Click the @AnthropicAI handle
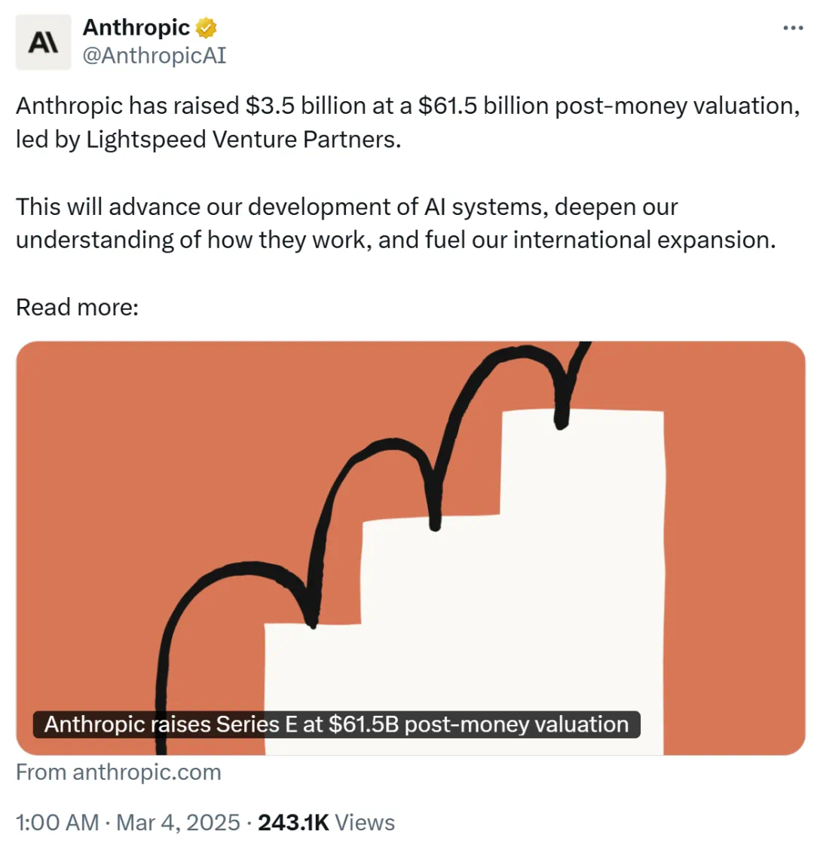This screenshot has height=850, width=814. tap(155, 56)
